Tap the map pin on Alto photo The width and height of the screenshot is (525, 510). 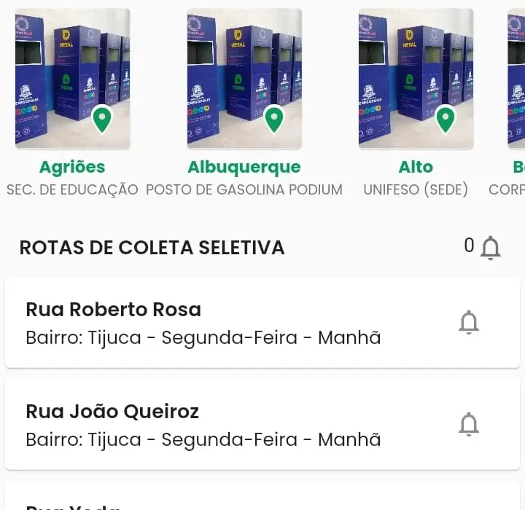click(446, 119)
